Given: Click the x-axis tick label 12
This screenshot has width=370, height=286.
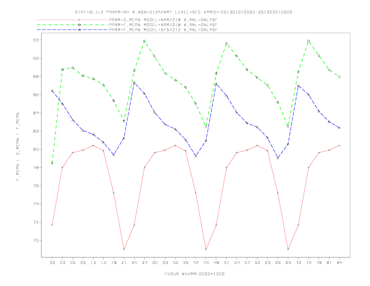Looking at the screenshot, I should point(93,263).
